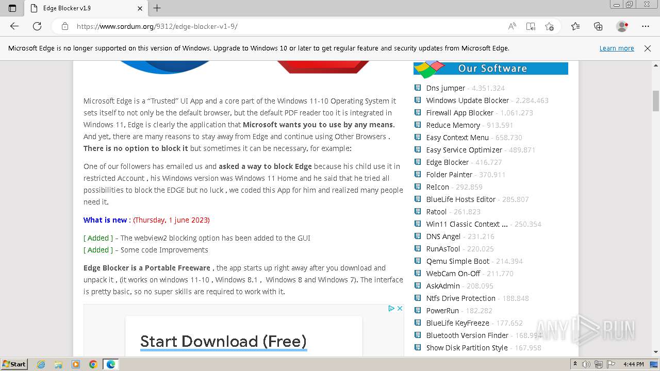
Task: Open Edge Blocker sidebar link
Action: (447, 162)
